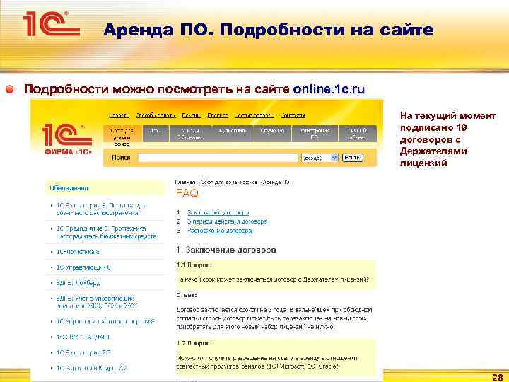
Task: Open the 'Частые вопросы' top link
Action: [255, 115]
